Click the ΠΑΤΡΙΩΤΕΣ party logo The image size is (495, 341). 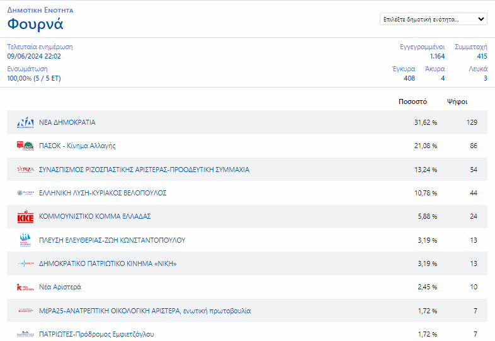[25, 334]
